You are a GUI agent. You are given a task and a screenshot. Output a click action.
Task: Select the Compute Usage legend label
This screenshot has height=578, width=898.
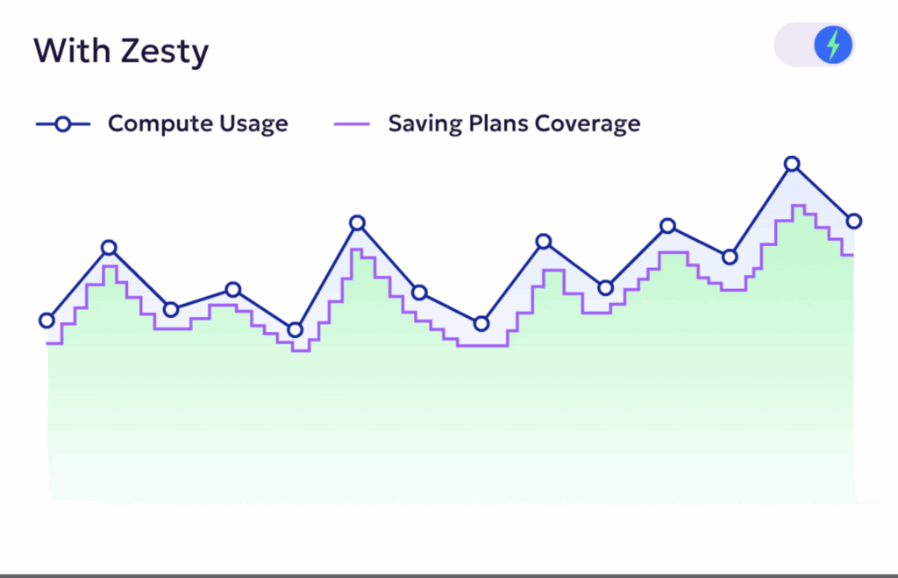197,124
